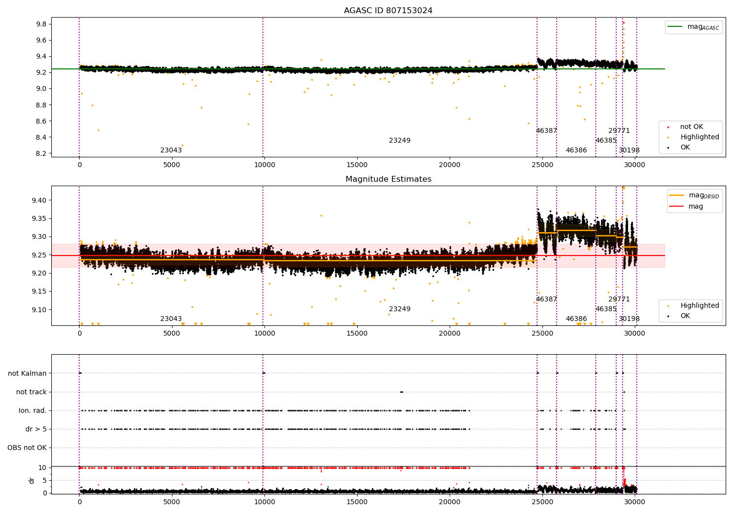Image resolution: width=733 pixels, height=513 pixels.
Task: Click the 'not Kalman' row label
Action: click(x=27, y=374)
